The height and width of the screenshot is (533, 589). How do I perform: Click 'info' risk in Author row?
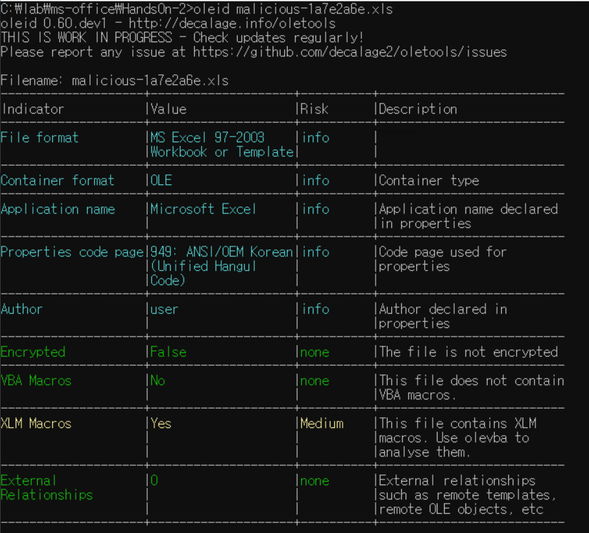(316, 309)
